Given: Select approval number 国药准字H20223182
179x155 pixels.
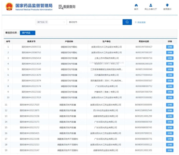Looking at the screenshot, I should [31, 92].
